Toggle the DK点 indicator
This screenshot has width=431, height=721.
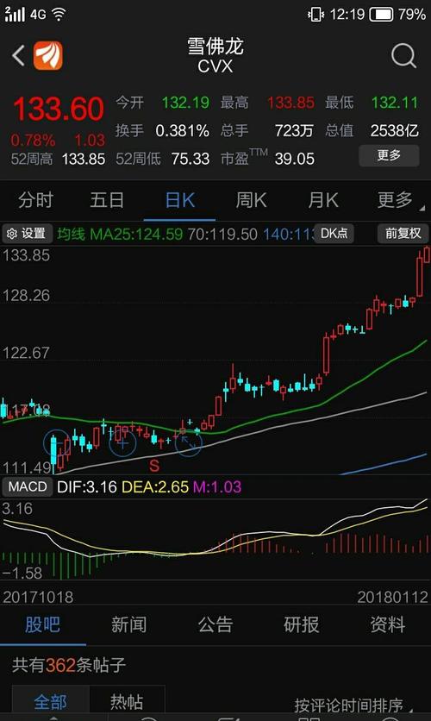tap(334, 234)
